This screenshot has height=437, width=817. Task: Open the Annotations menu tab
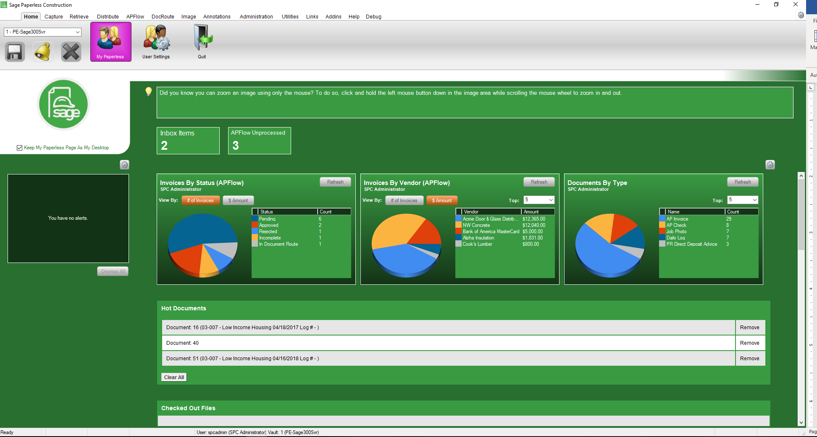(217, 17)
